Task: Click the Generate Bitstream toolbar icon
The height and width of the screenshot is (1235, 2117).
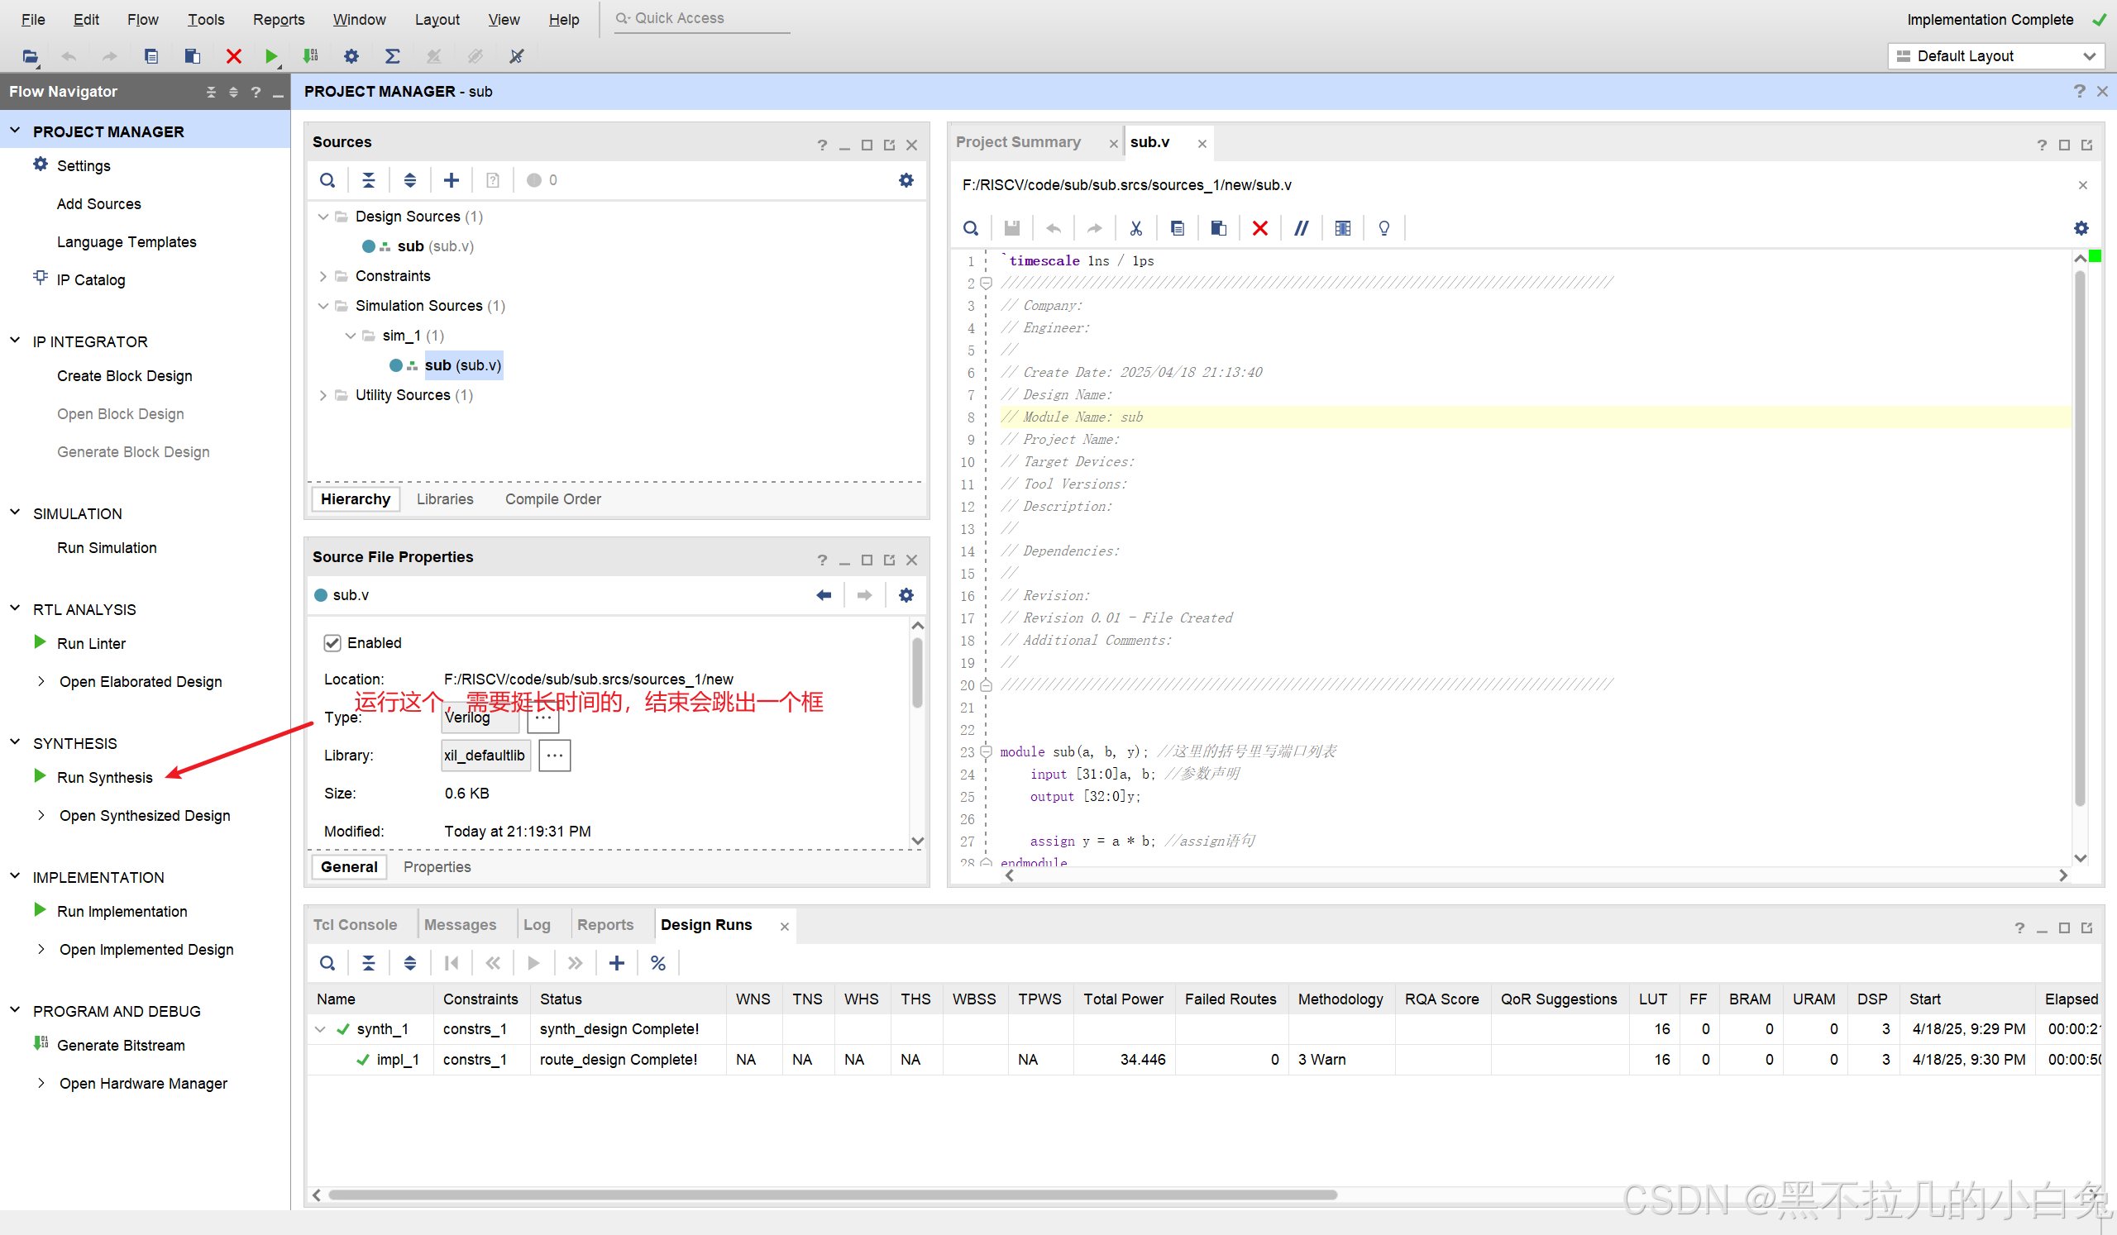Action: (310, 56)
